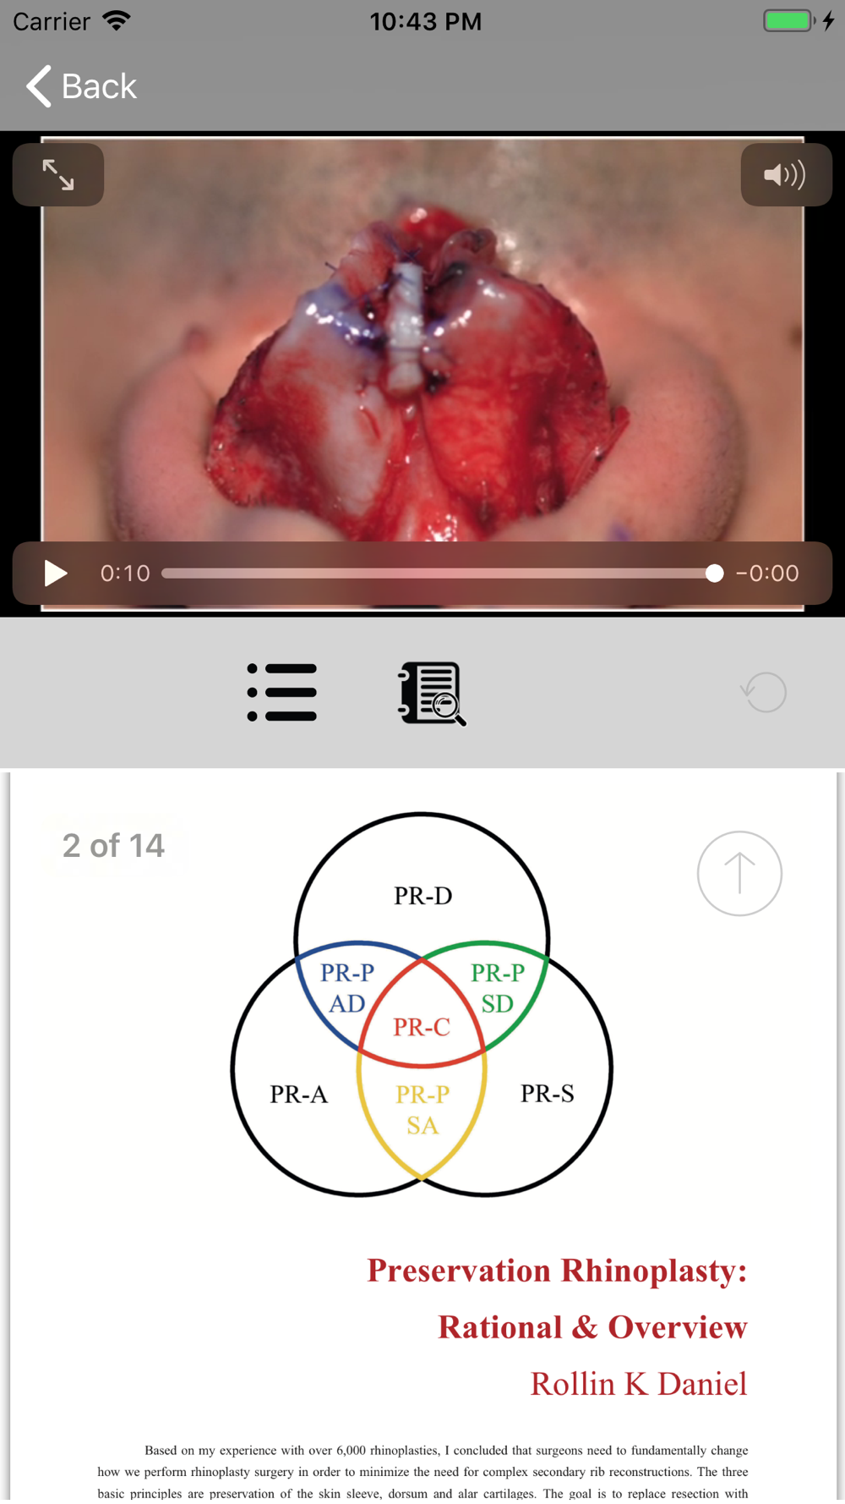Tap the 2 of 14 page indicator
The width and height of the screenshot is (845, 1504).
[113, 846]
